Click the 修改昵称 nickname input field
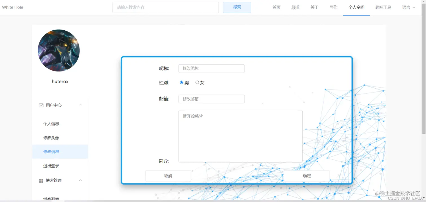Image resolution: width=426 pixels, height=202 pixels. coord(211,68)
